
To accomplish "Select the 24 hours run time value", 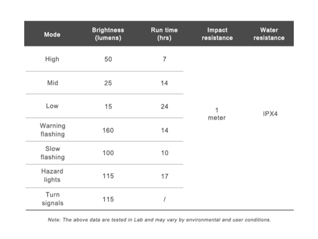I will pyautogui.click(x=164, y=106).
